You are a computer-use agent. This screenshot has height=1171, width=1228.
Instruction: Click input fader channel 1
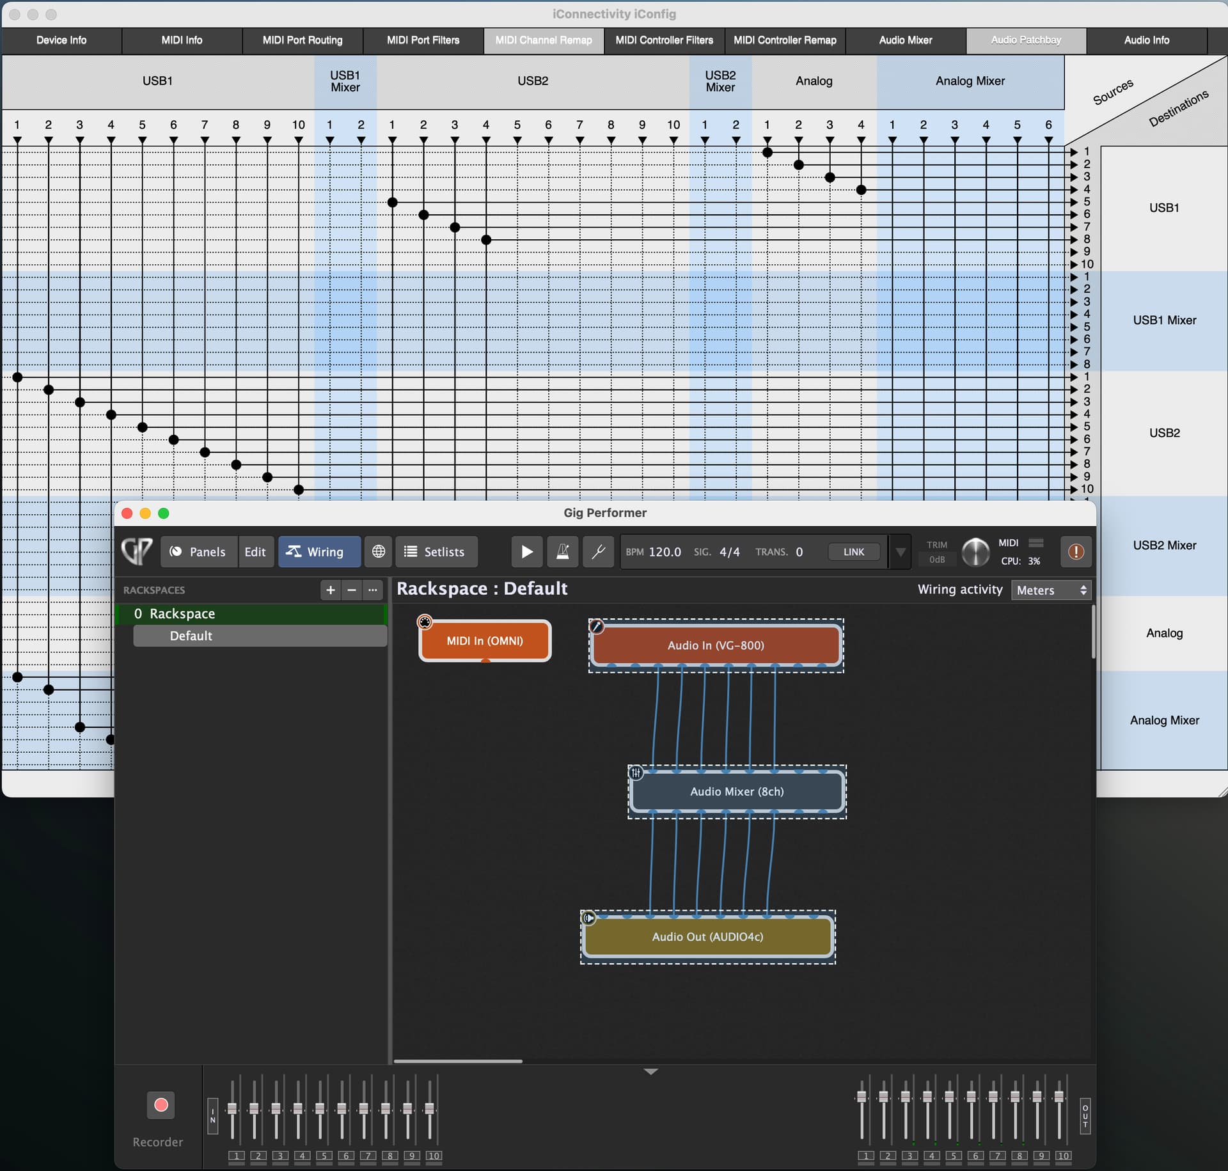(x=232, y=1108)
